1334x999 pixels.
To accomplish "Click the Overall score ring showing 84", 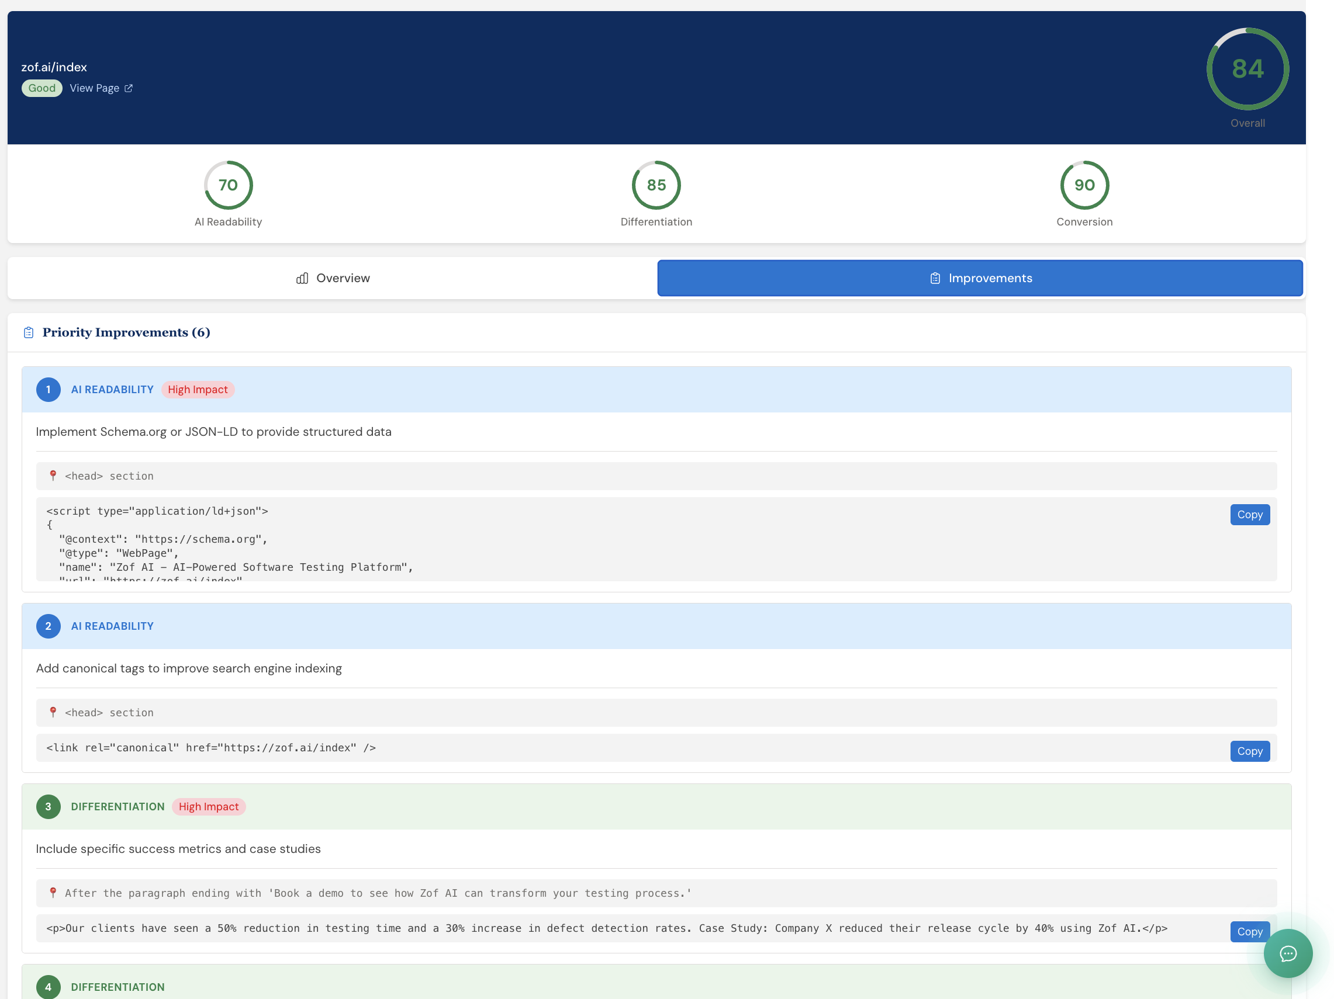I will tap(1247, 69).
